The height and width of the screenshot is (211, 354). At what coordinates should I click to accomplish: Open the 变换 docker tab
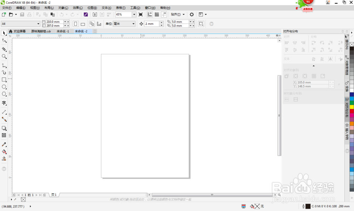(x=347, y=86)
